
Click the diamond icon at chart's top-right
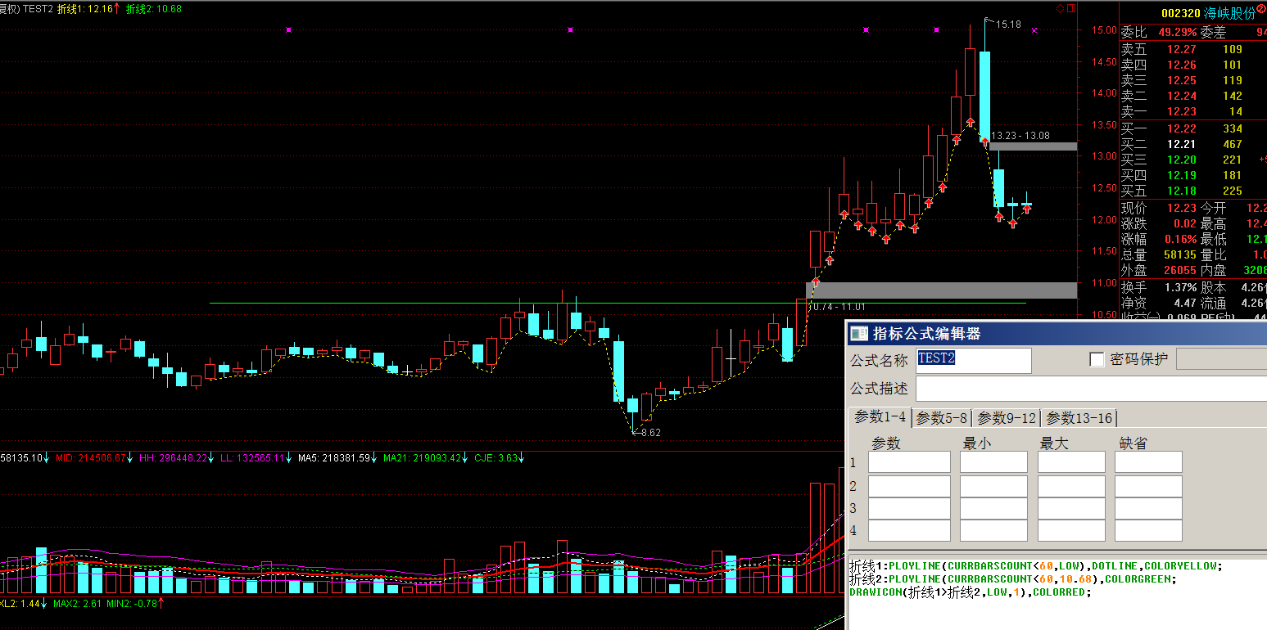pos(1060,9)
